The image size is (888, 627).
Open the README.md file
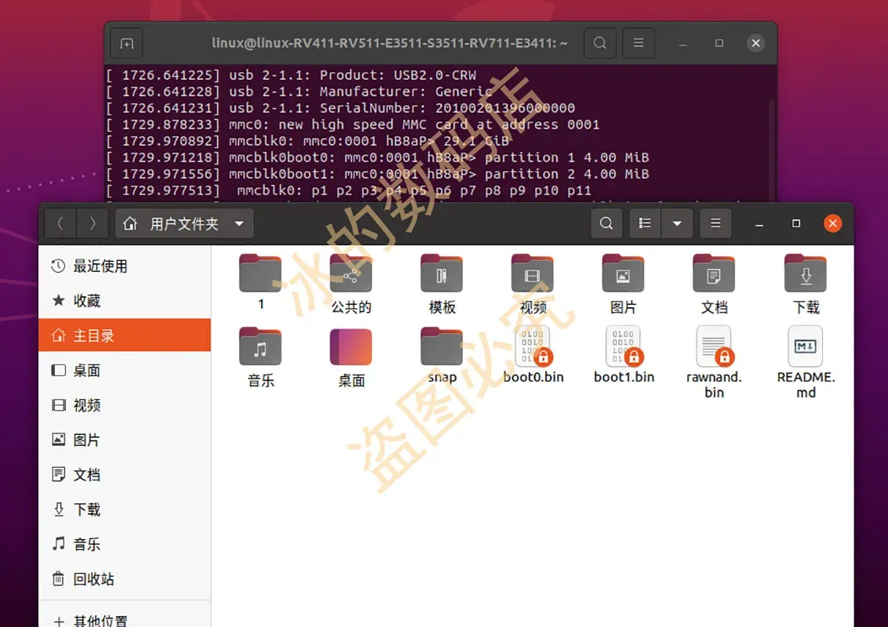(x=806, y=347)
